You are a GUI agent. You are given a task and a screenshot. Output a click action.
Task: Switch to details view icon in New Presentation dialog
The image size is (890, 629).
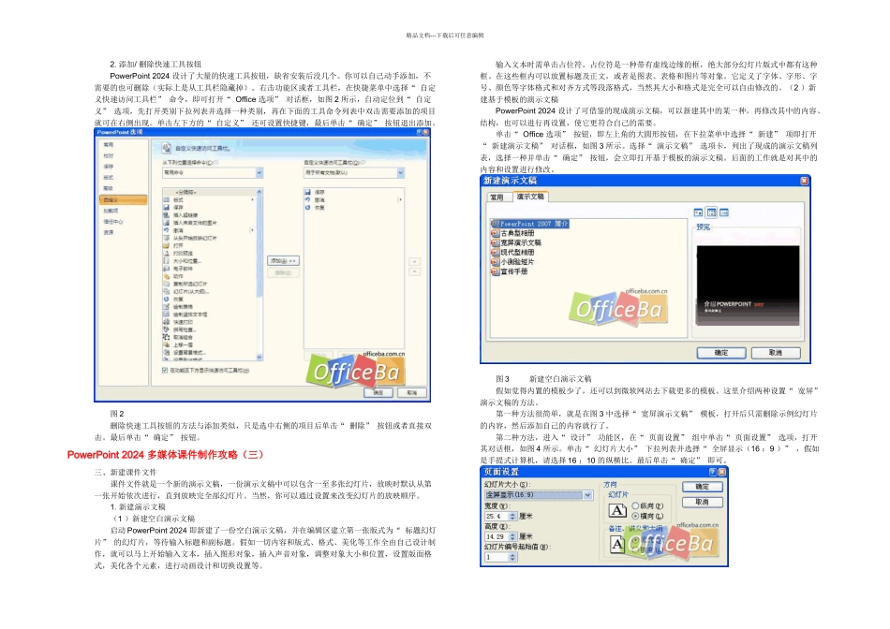[x=724, y=212]
